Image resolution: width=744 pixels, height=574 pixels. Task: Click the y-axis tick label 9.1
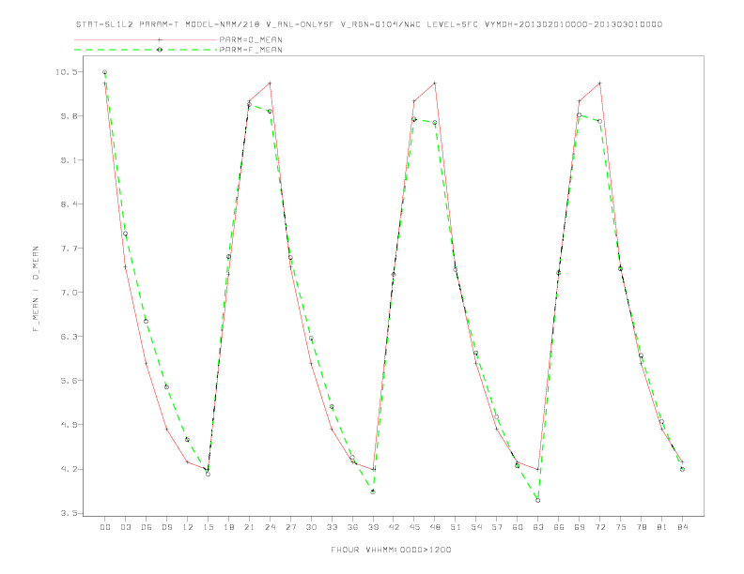coord(68,160)
